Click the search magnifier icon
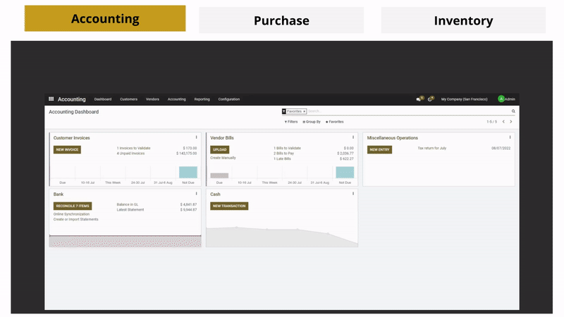The height and width of the screenshot is (317, 564). (x=513, y=111)
